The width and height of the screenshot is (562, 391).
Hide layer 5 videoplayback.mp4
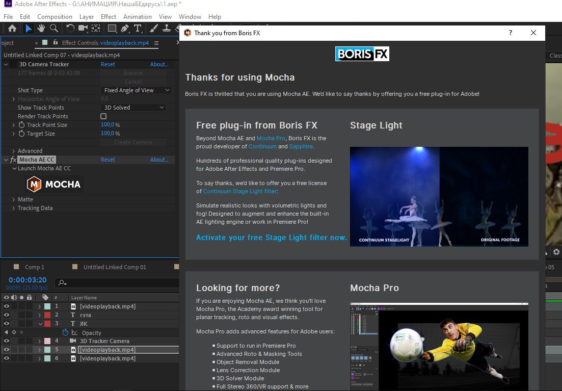click(6, 350)
